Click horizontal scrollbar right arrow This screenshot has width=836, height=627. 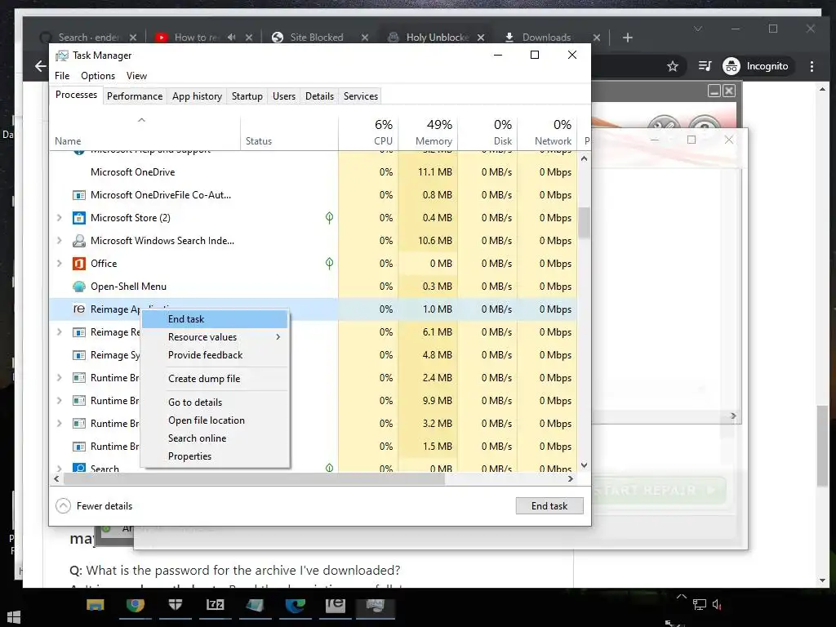[x=571, y=478]
